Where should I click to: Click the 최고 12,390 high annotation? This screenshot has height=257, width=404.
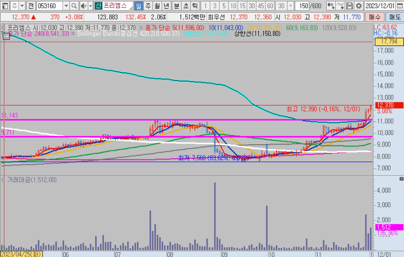pos(324,109)
